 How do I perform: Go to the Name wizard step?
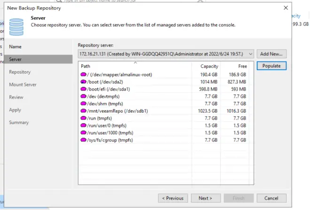pos(15,47)
